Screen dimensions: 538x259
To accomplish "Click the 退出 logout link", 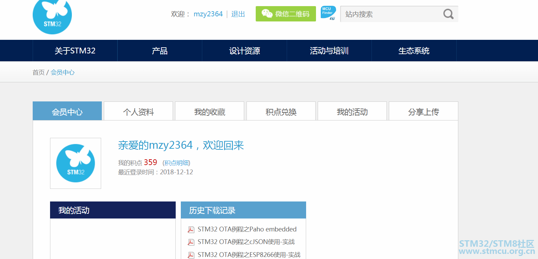I will 238,14.
